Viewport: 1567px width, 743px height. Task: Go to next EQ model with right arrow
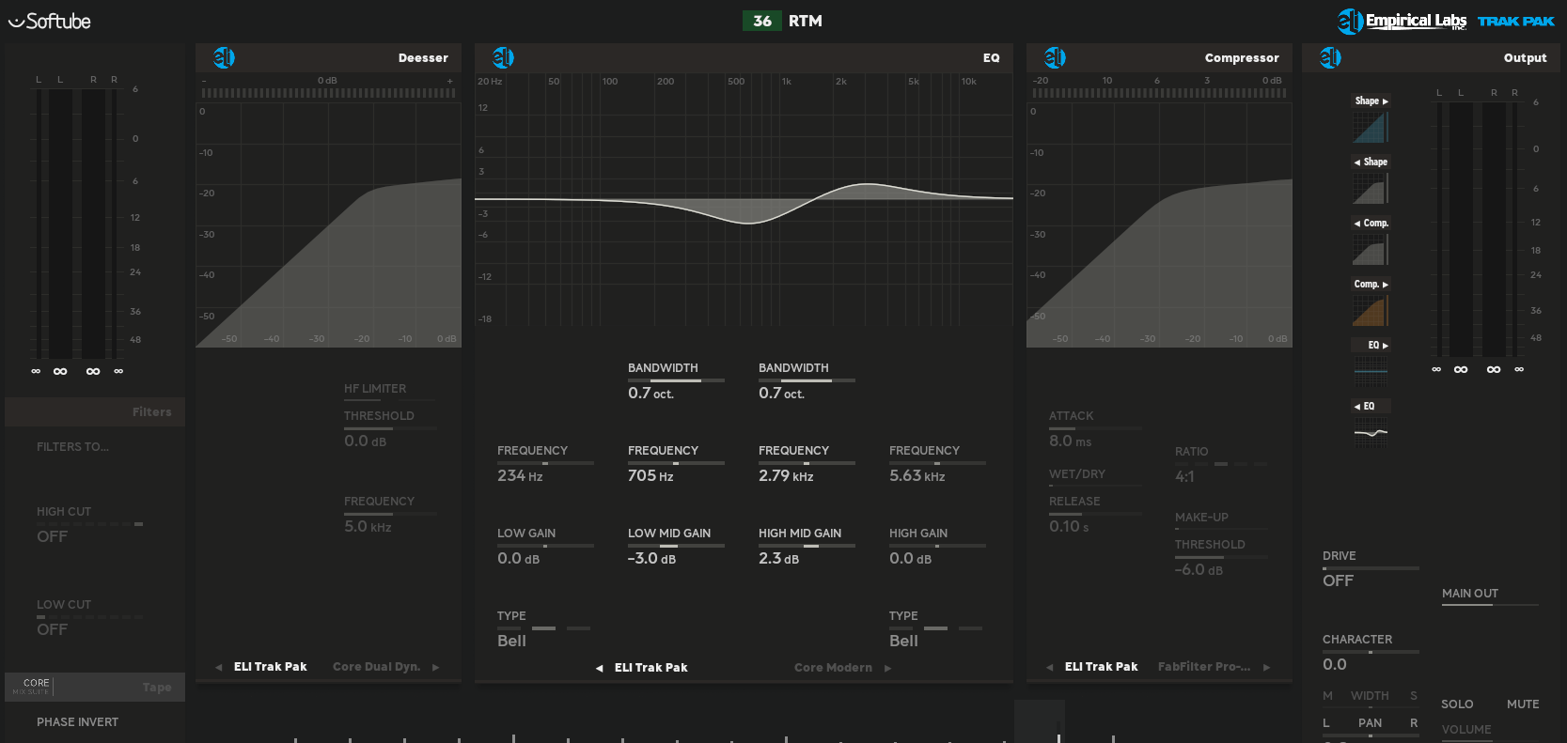point(887,668)
